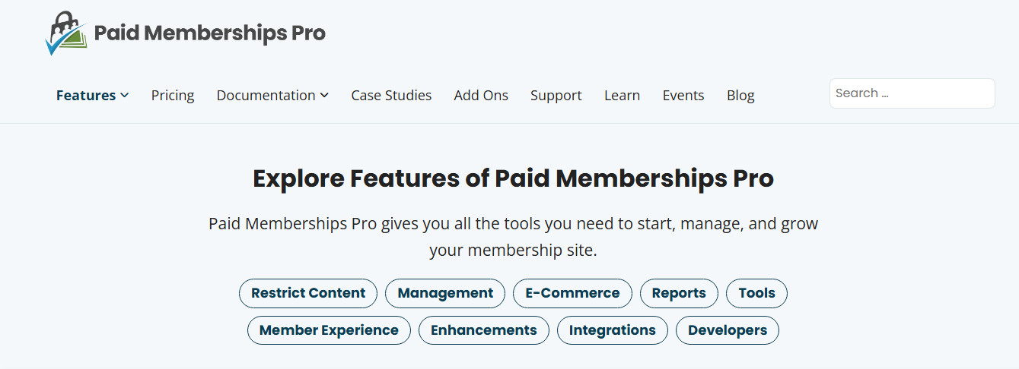Focus the Search input field
Screen dimensions: 1019x369
(x=912, y=93)
